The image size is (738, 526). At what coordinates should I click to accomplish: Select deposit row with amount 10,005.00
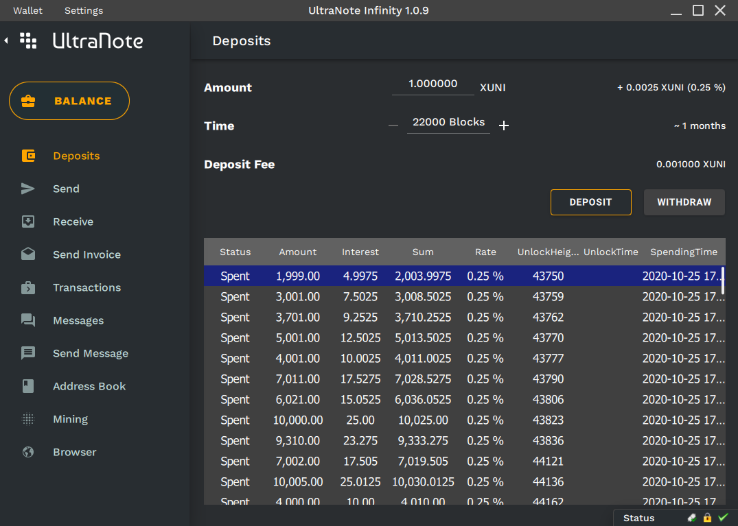point(464,482)
